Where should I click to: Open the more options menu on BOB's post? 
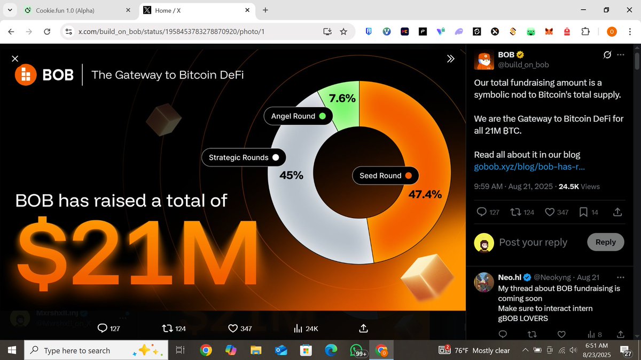click(620, 55)
